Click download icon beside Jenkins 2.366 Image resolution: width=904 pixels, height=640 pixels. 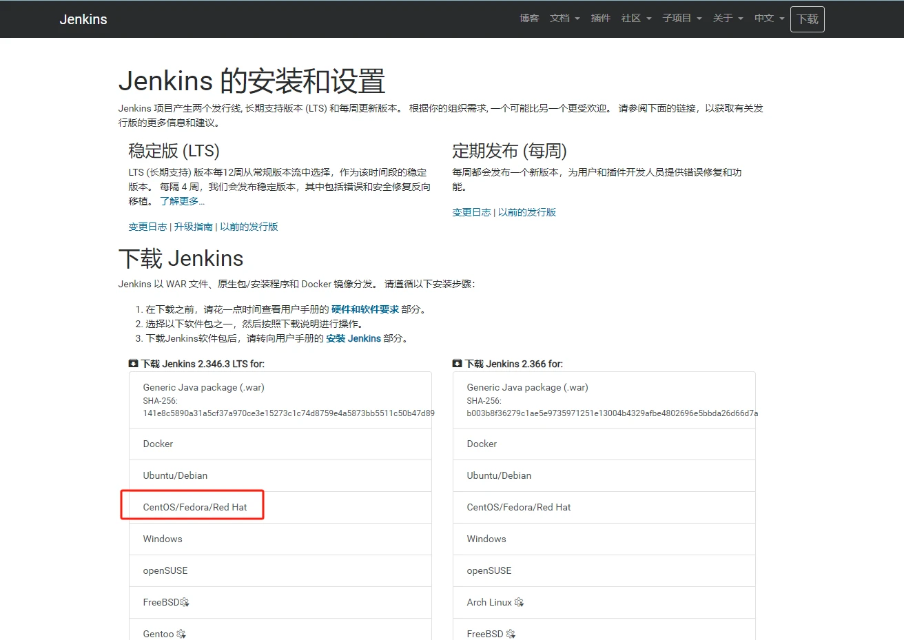[x=457, y=364]
